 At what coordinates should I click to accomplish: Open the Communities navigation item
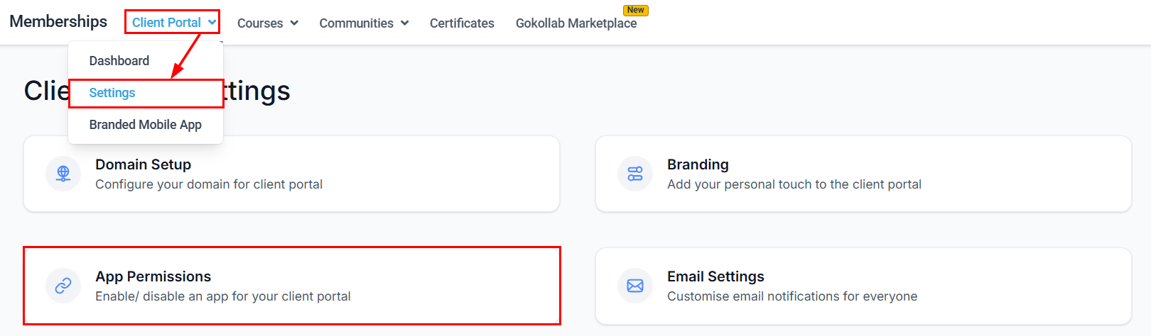click(x=356, y=23)
